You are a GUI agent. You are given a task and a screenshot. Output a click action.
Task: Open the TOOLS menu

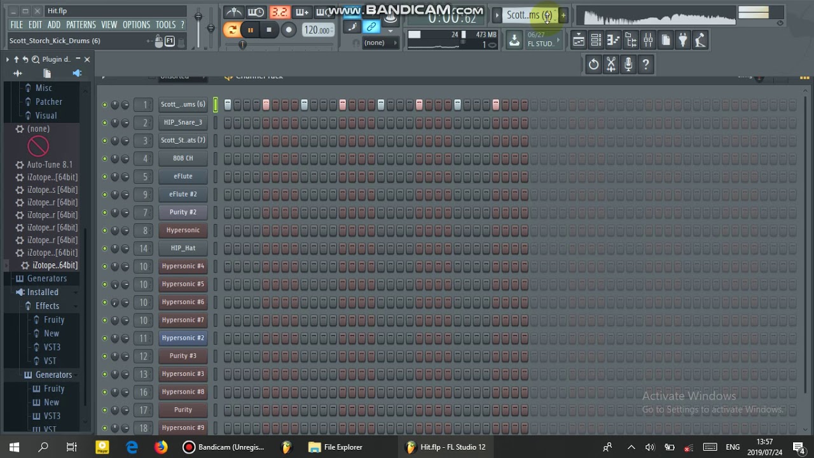click(165, 25)
